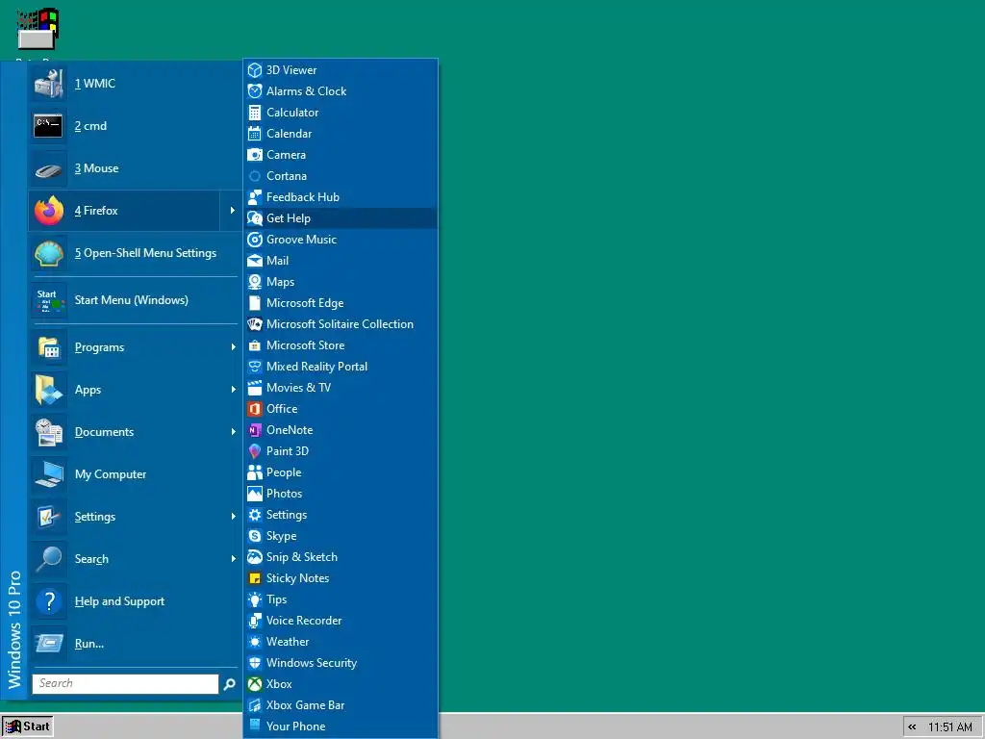Click the Calendar icon
985x739 pixels.
(x=254, y=133)
